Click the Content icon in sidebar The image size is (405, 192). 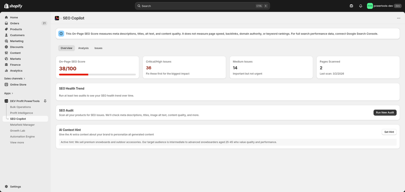tap(6, 53)
